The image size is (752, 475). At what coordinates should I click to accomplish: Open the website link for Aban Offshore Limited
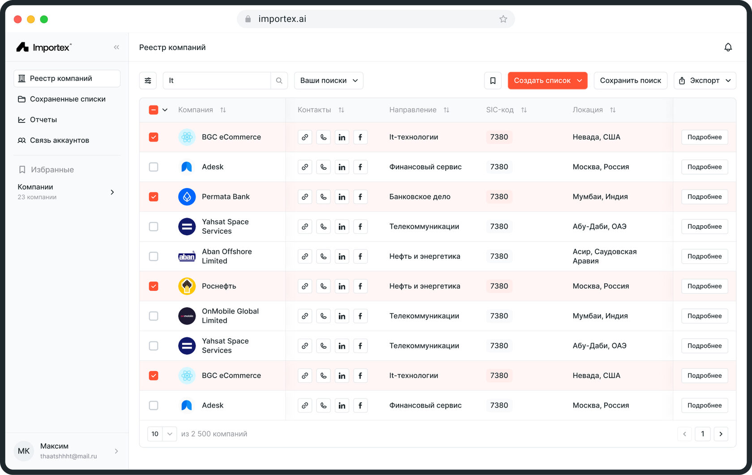pyautogui.click(x=305, y=256)
